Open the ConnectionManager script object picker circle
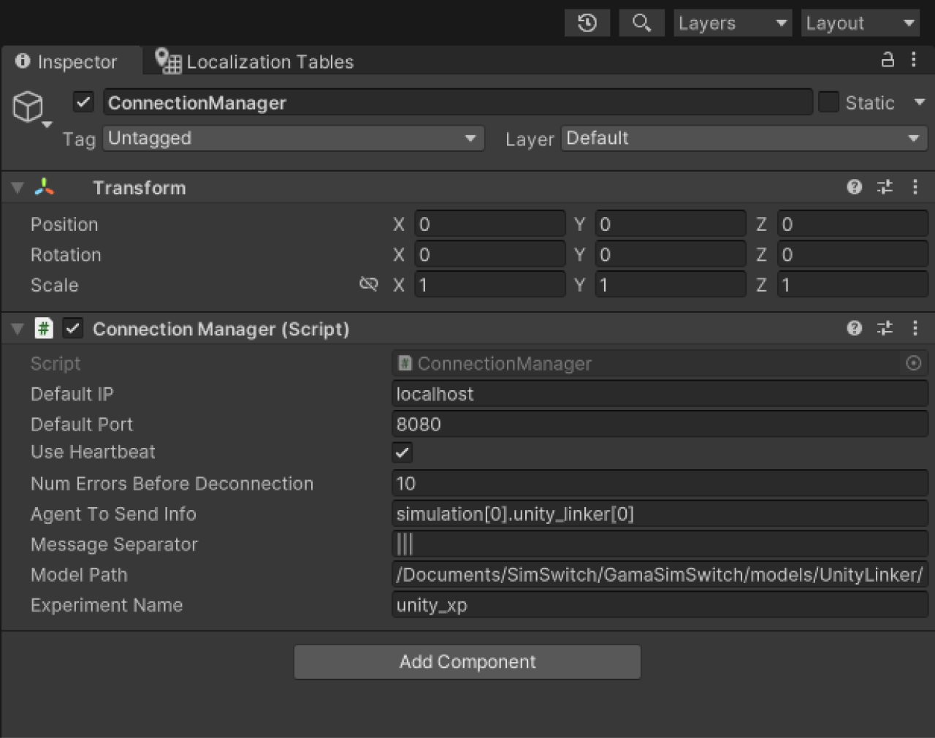The height and width of the screenshot is (738, 935). pyautogui.click(x=915, y=363)
